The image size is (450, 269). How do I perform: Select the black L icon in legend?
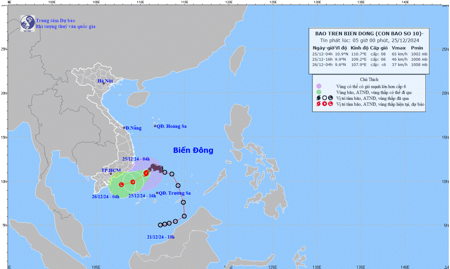click(x=331, y=98)
